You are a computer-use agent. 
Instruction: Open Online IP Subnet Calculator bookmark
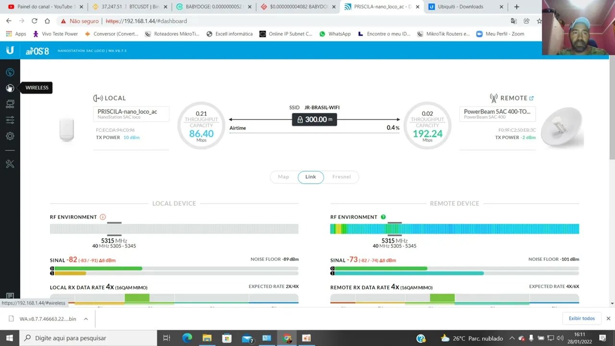[286, 34]
